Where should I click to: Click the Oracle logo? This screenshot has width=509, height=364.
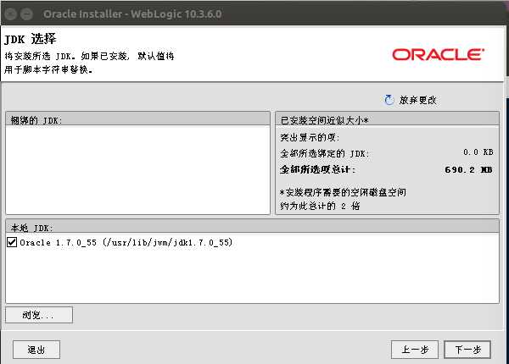pyautogui.click(x=439, y=54)
